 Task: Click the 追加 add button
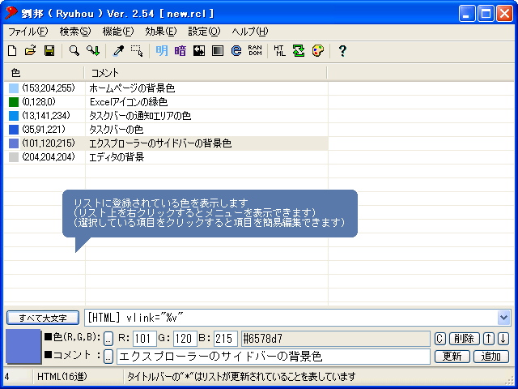click(x=491, y=357)
